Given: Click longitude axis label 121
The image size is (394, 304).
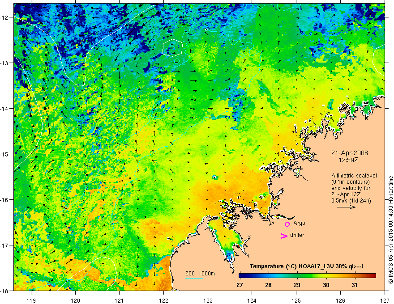Looking at the screenshot, I should point(120,300).
